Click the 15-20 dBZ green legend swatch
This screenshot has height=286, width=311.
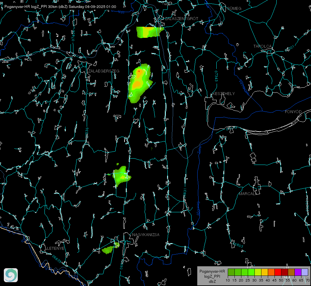238,272
